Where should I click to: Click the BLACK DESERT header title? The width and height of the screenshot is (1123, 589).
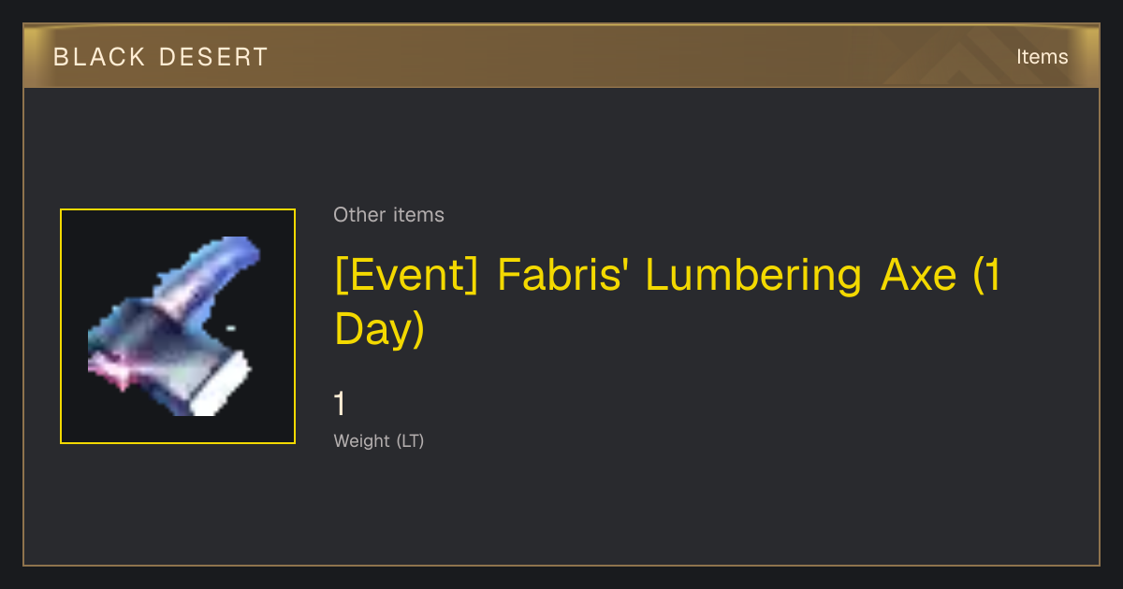[x=161, y=57]
